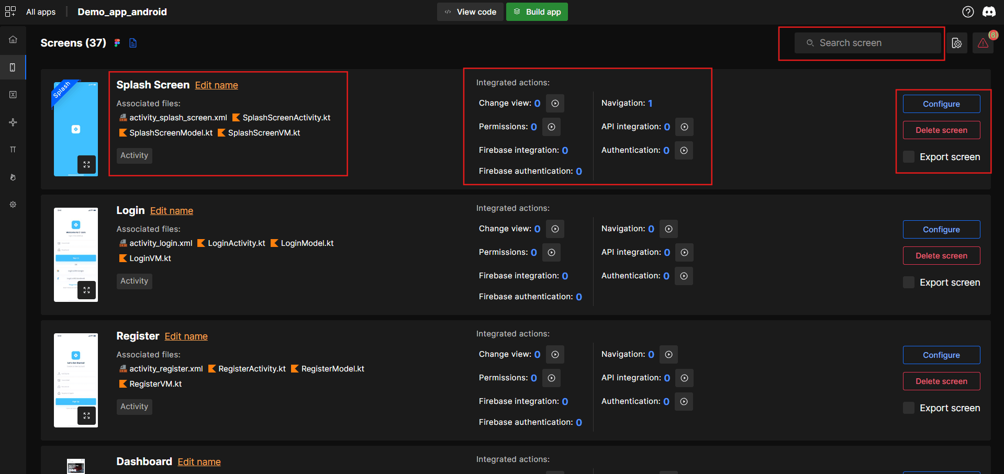
Task: Click the settings gear in left sidebar
Action: (13, 205)
